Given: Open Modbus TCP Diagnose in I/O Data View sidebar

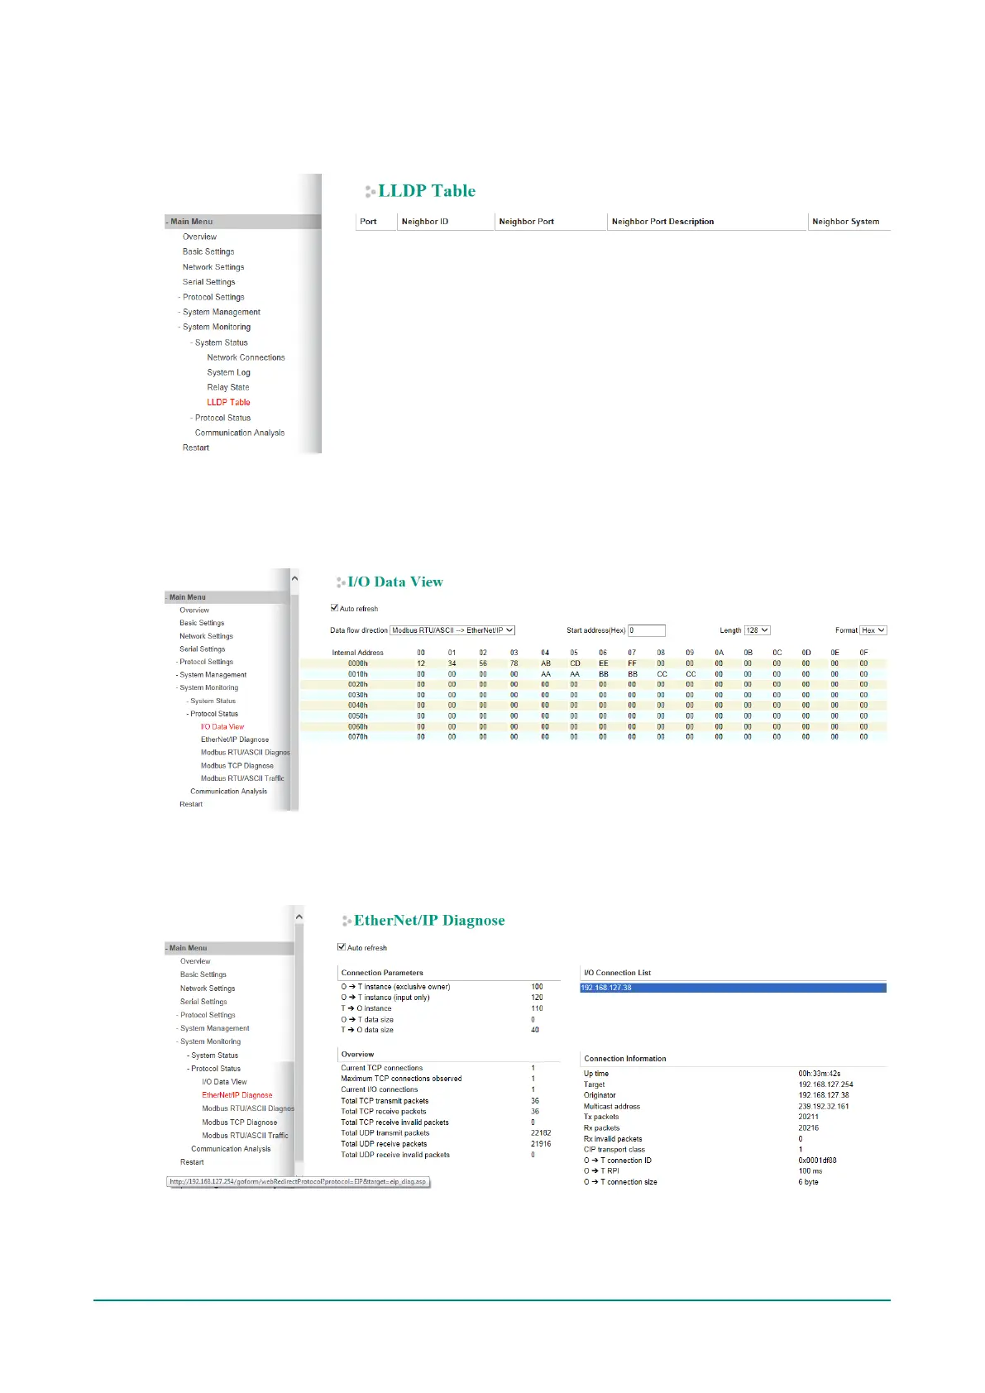Looking at the screenshot, I should (x=237, y=765).
